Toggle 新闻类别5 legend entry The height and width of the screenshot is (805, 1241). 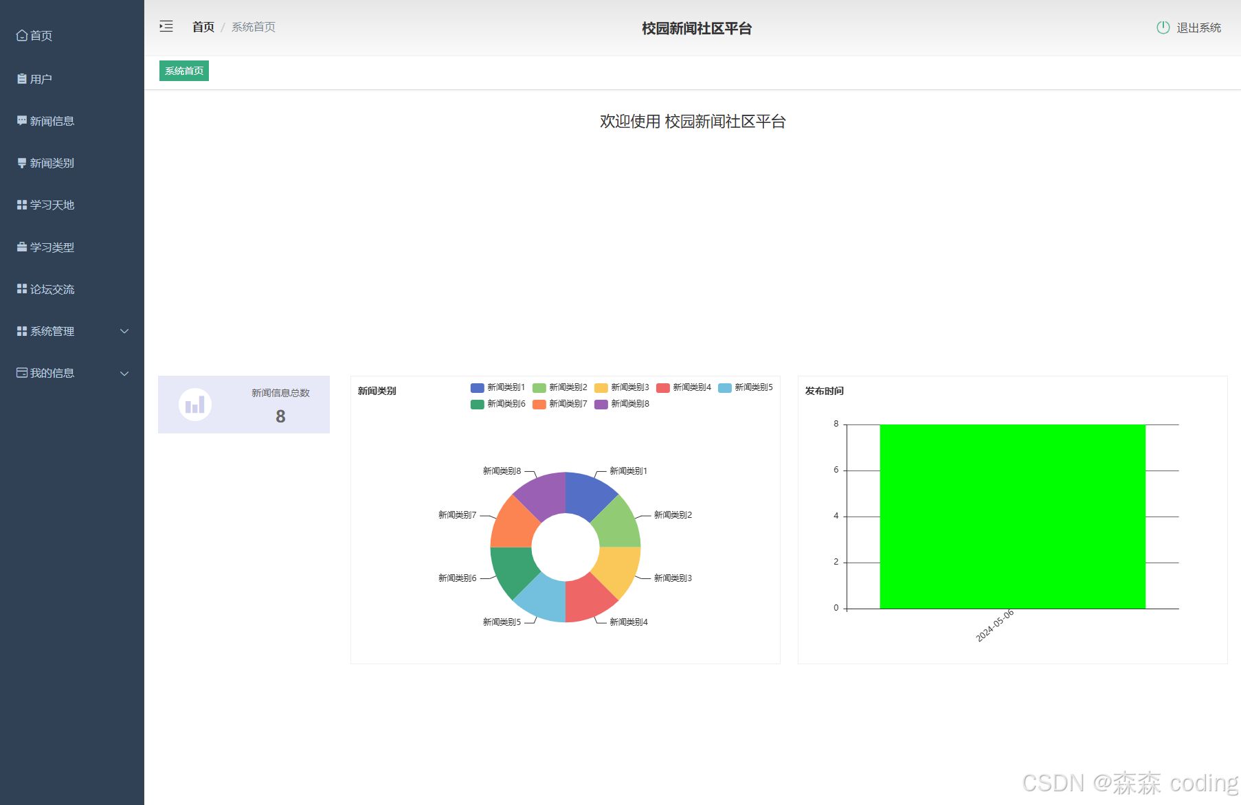746,387
